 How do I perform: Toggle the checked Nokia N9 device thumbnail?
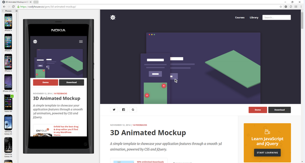tap(8, 102)
